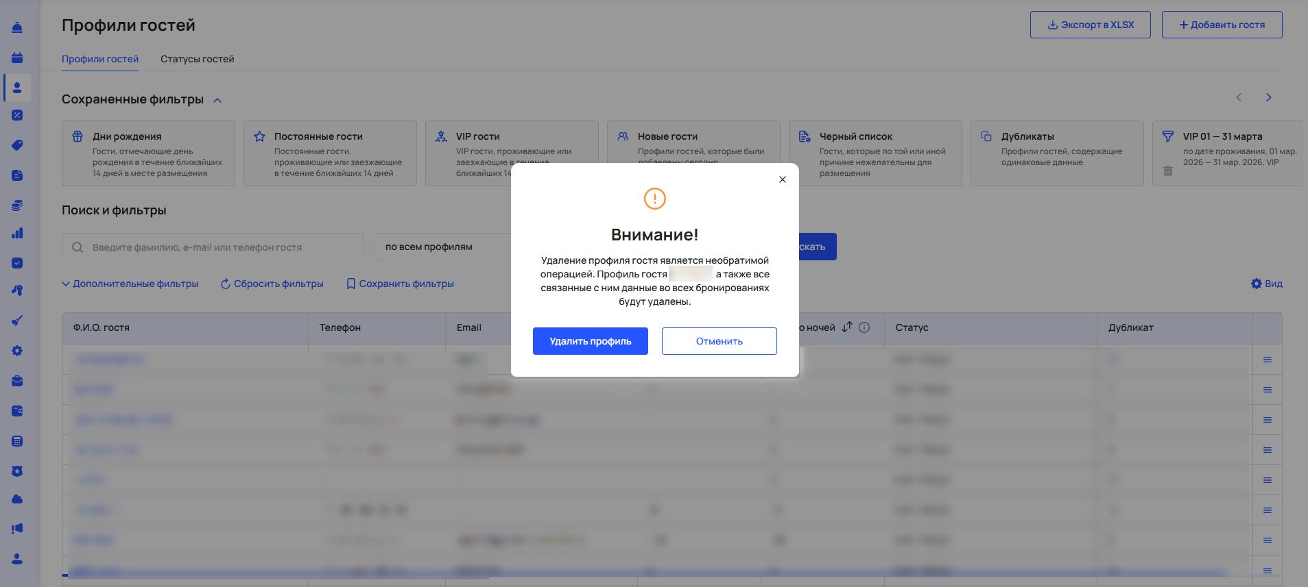The width and height of the screenshot is (1308, 587).
Task: Select the 'Профили гостей' tab
Action: [100, 59]
